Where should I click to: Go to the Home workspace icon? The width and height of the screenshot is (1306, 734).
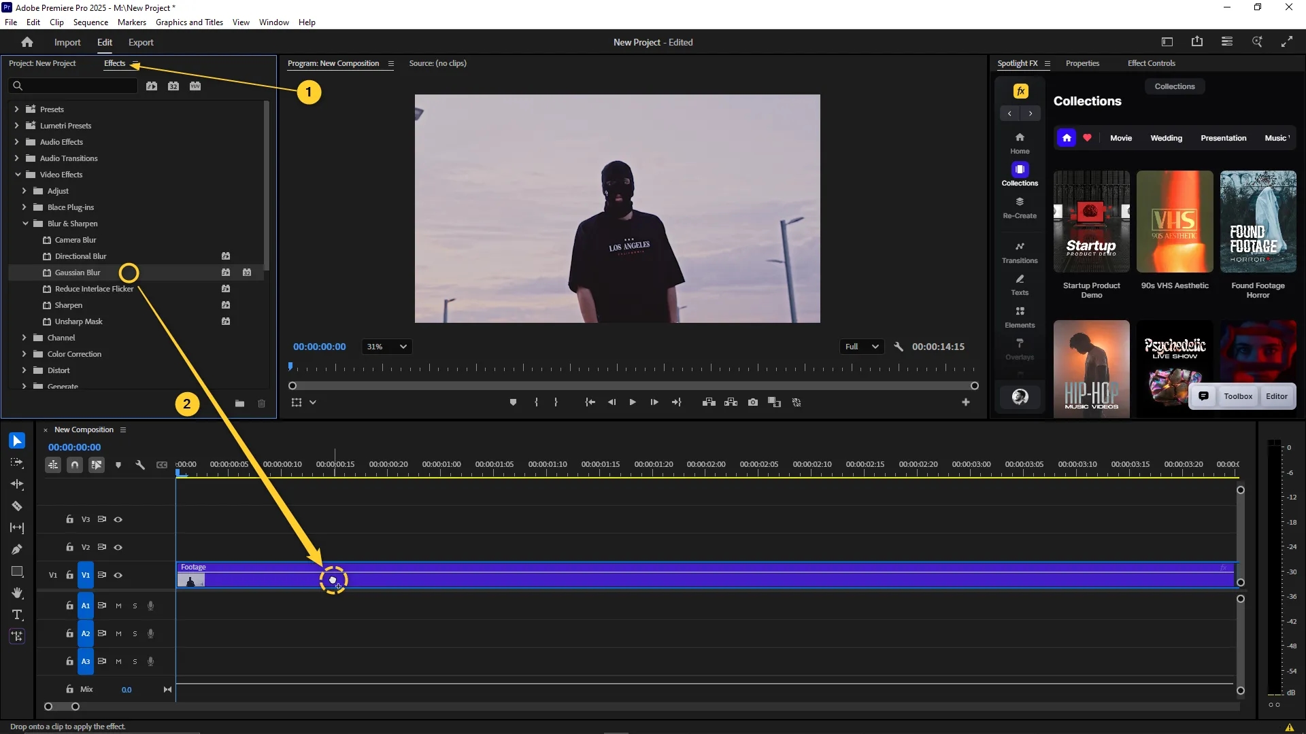click(27, 42)
